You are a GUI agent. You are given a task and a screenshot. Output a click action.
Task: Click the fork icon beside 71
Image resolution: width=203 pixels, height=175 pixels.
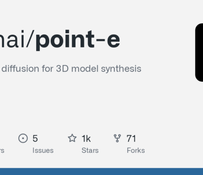tap(117, 138)
